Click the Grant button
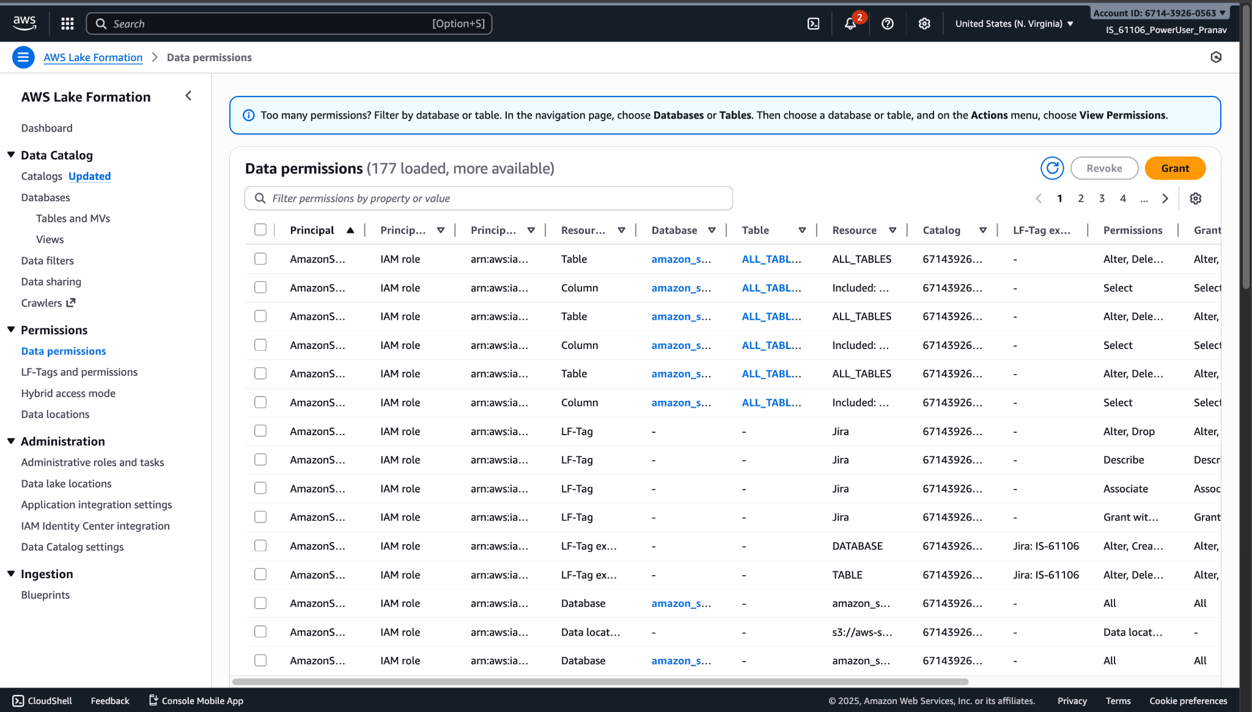The height and width of the screenshot is (712, 1252). 1175,168
